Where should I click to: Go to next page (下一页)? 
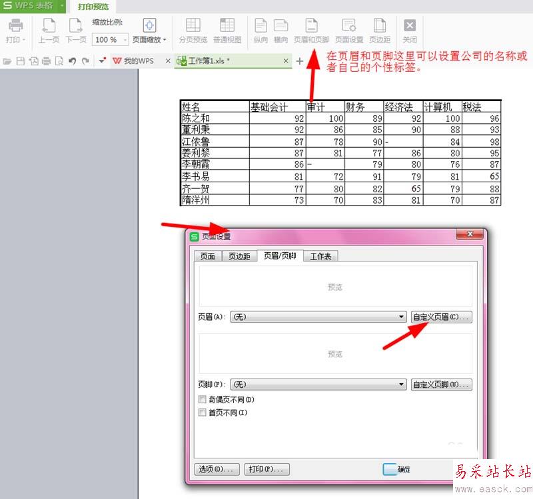pyautogui.click(x=76, y=31)
